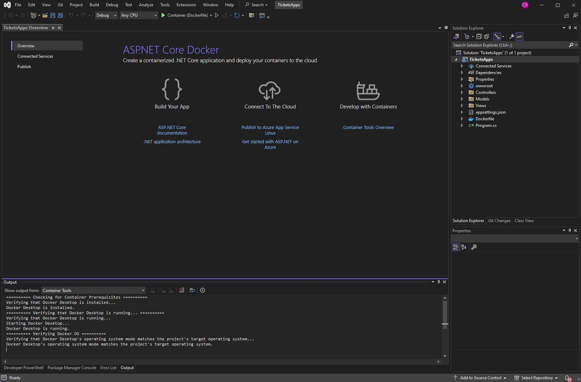Select the Dockerfile in Solution Explorer
The width and height of the screenshot is (581, 382).
485,119
